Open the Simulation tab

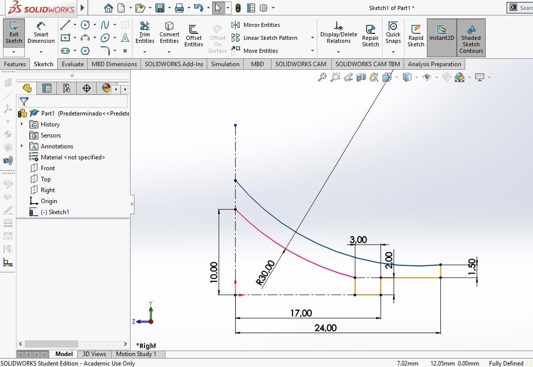pyautogui.click(x=225, y=64)
